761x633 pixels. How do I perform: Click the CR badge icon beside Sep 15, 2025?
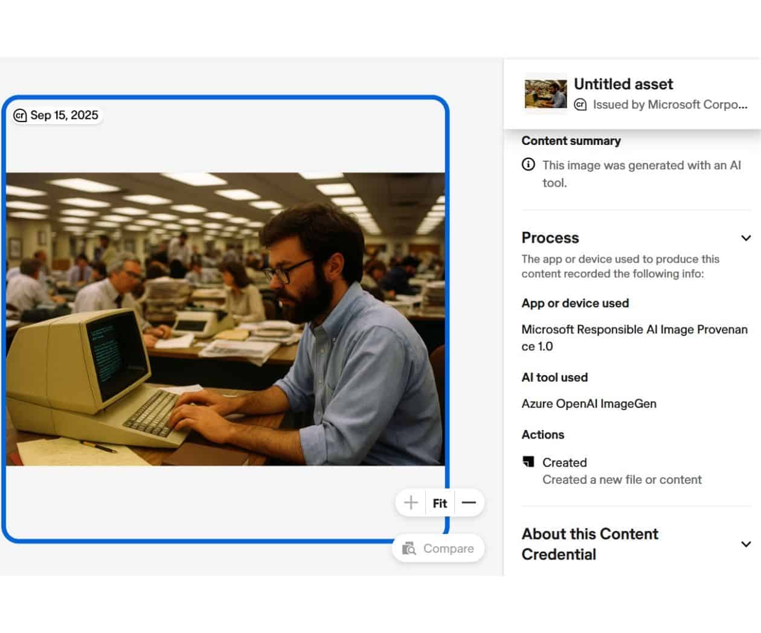point(20,115)
